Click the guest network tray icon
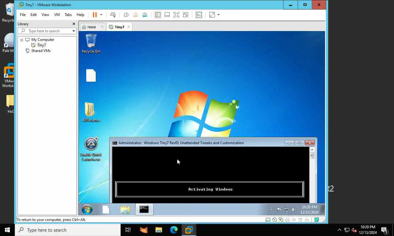Image resolution: width=394 pixels, height=236 pixels. [x=287, y=210]
